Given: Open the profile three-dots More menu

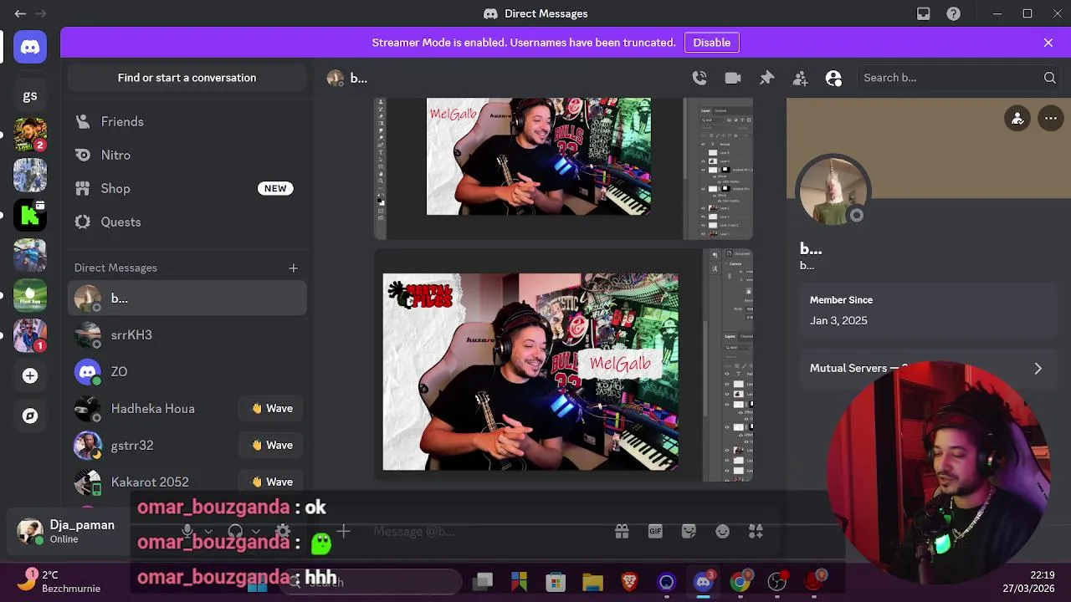Looking at the screenshot, I should 1051,119.
